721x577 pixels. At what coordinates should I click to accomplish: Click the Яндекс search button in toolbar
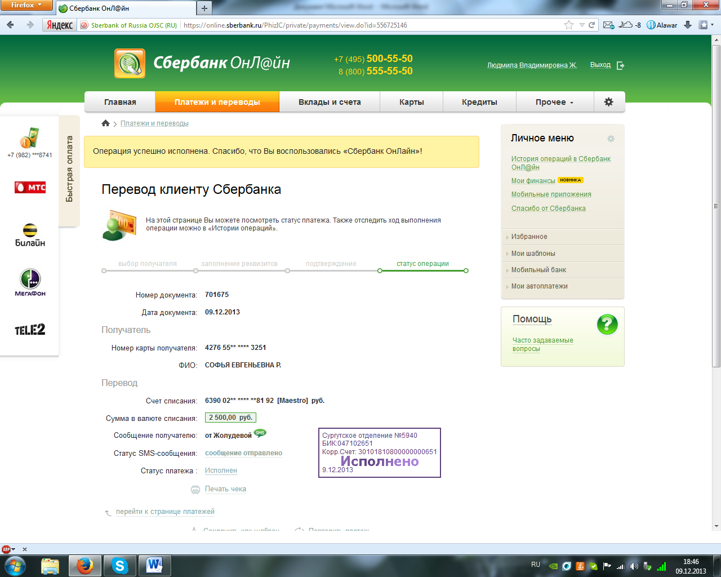(59, 25)
